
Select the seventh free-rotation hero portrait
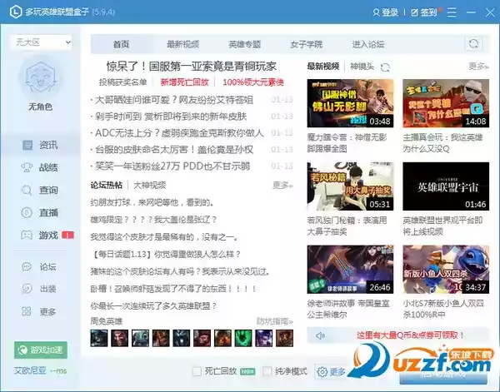click(x=222, y=338)
